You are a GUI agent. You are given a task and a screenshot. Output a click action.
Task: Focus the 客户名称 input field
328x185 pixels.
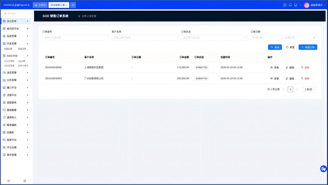coord(145,37)
